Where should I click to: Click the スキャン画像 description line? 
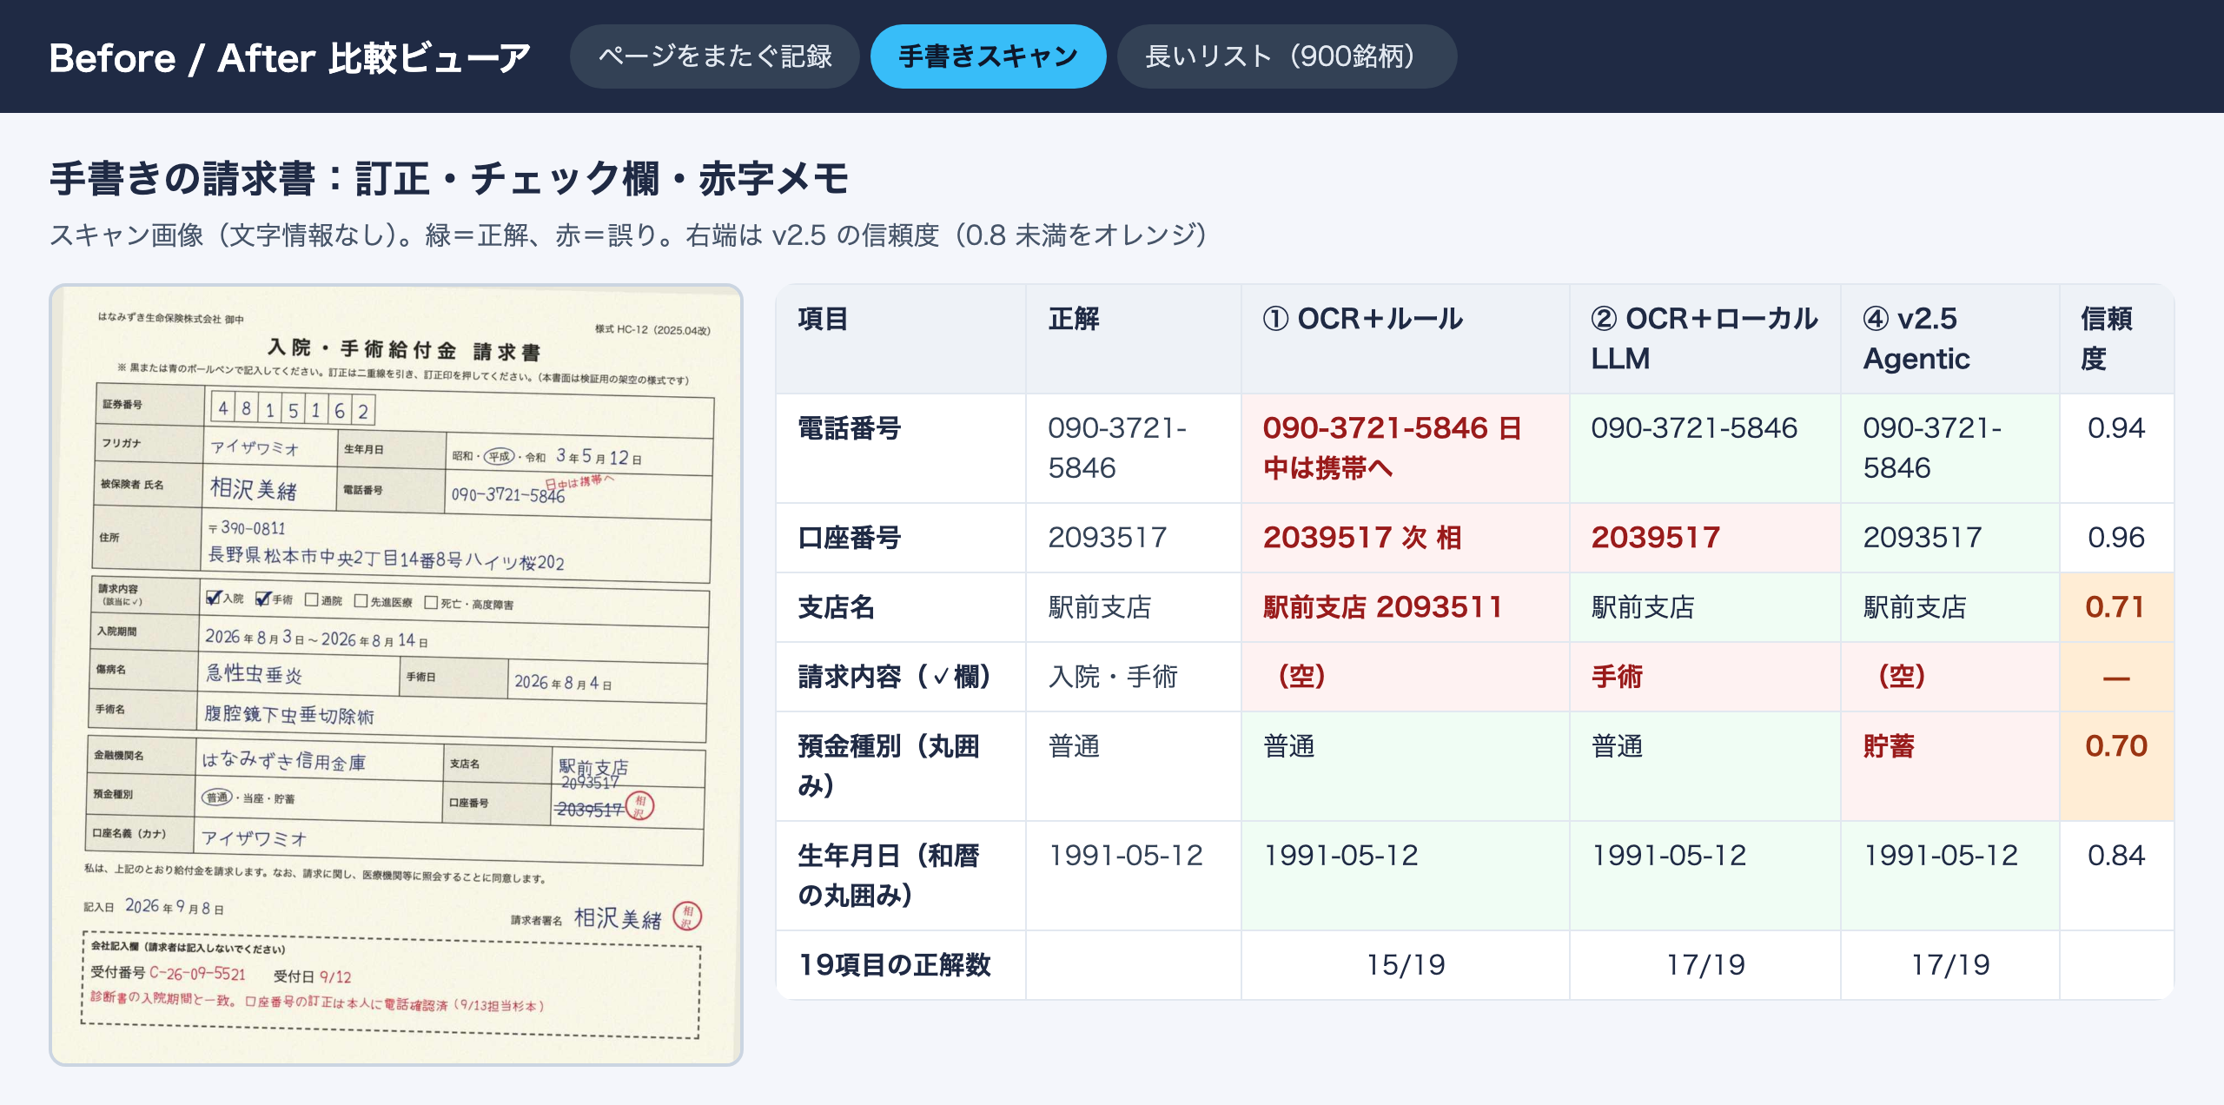click(628, 235)
